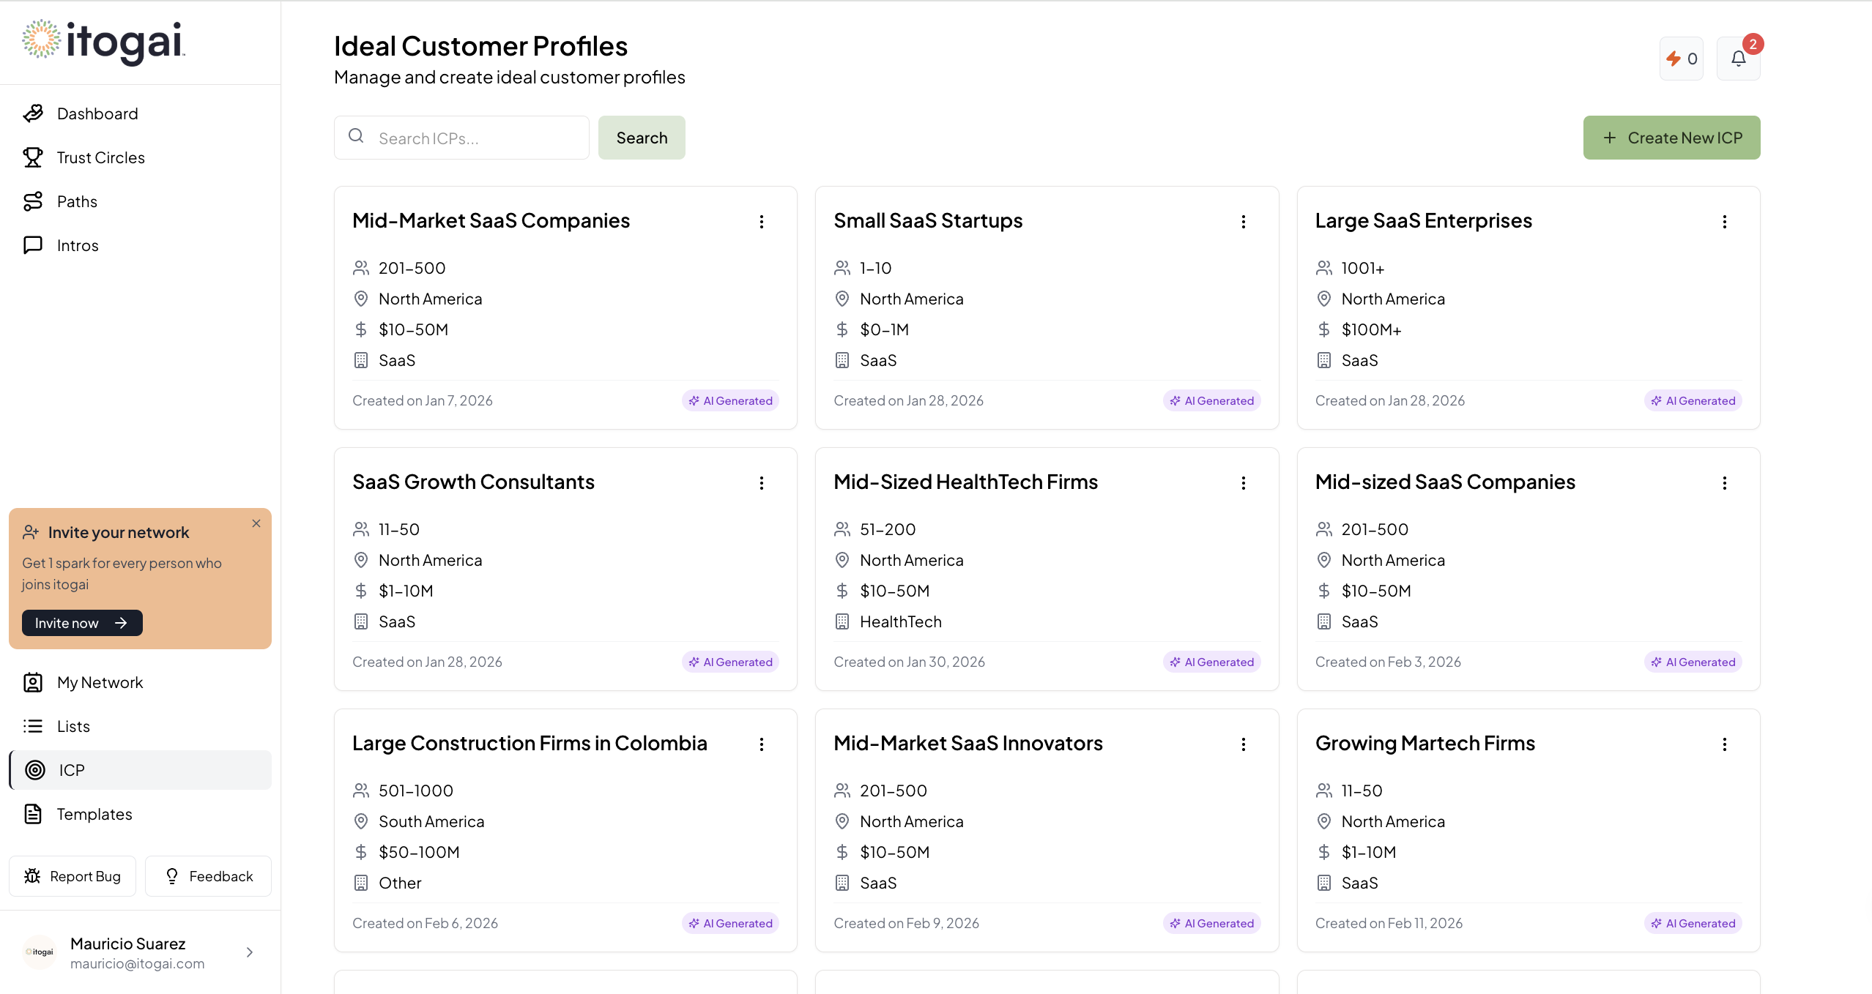Open Paths in the sidebar
Image resolution: width=1872 pixels, height=994 pixels.
click(x=77, y=201)
